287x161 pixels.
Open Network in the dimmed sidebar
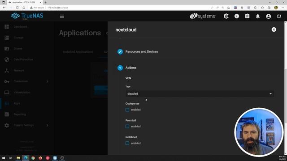[x=19, y=71]
